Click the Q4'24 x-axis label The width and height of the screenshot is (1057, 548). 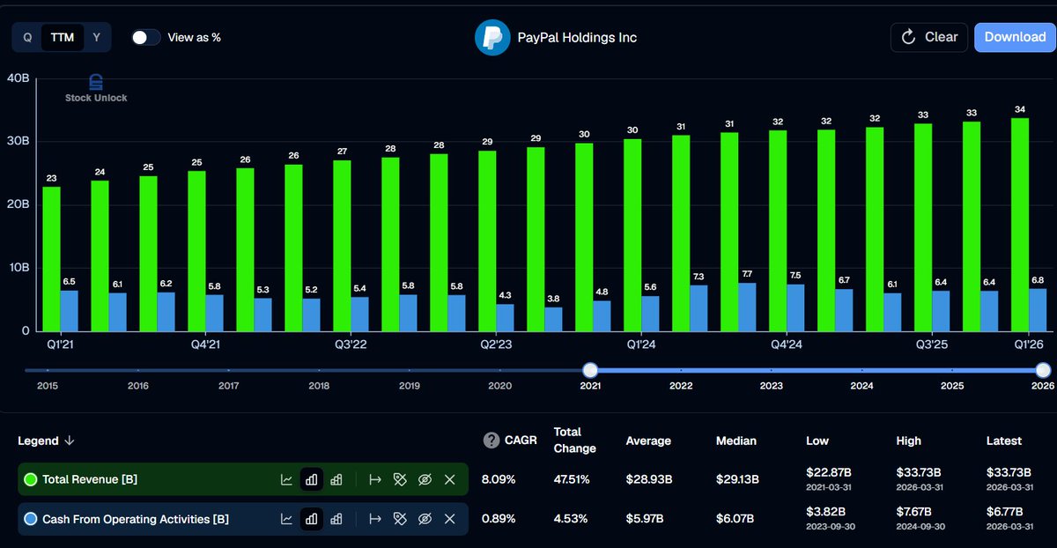pos(786,344)
